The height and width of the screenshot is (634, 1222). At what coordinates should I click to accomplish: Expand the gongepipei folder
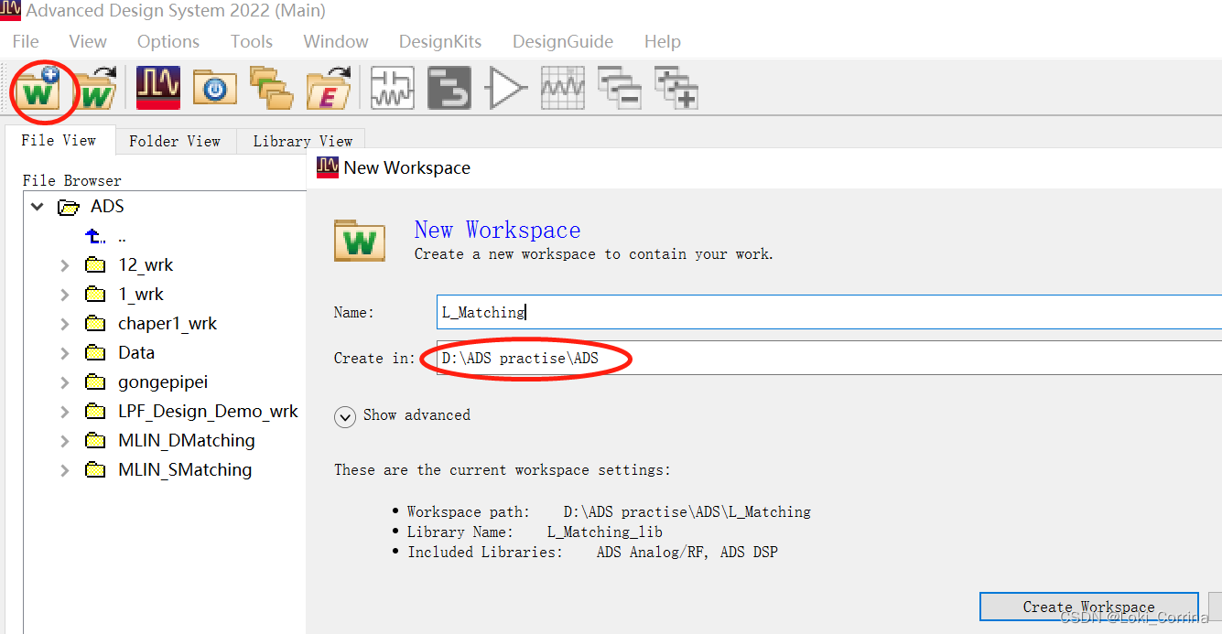pos(65,382)
